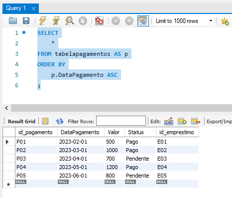Viewport: 232px width, 198px height.
Task: Place cursor on p.DataPagamento in line 5
Action: click(77, 75)
